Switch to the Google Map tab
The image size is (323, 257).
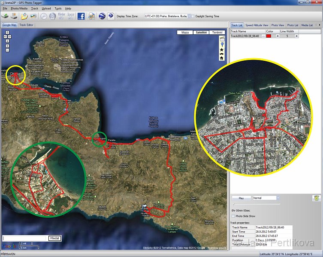[9, 25]
